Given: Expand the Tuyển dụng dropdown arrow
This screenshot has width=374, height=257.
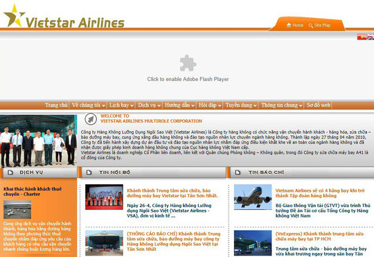Looking at the screenshot, I should tap(255, 105).
